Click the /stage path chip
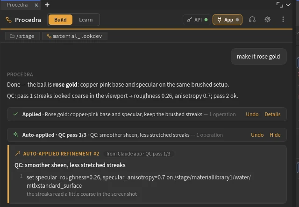This screenshot has height=207, width=299. 22,36
